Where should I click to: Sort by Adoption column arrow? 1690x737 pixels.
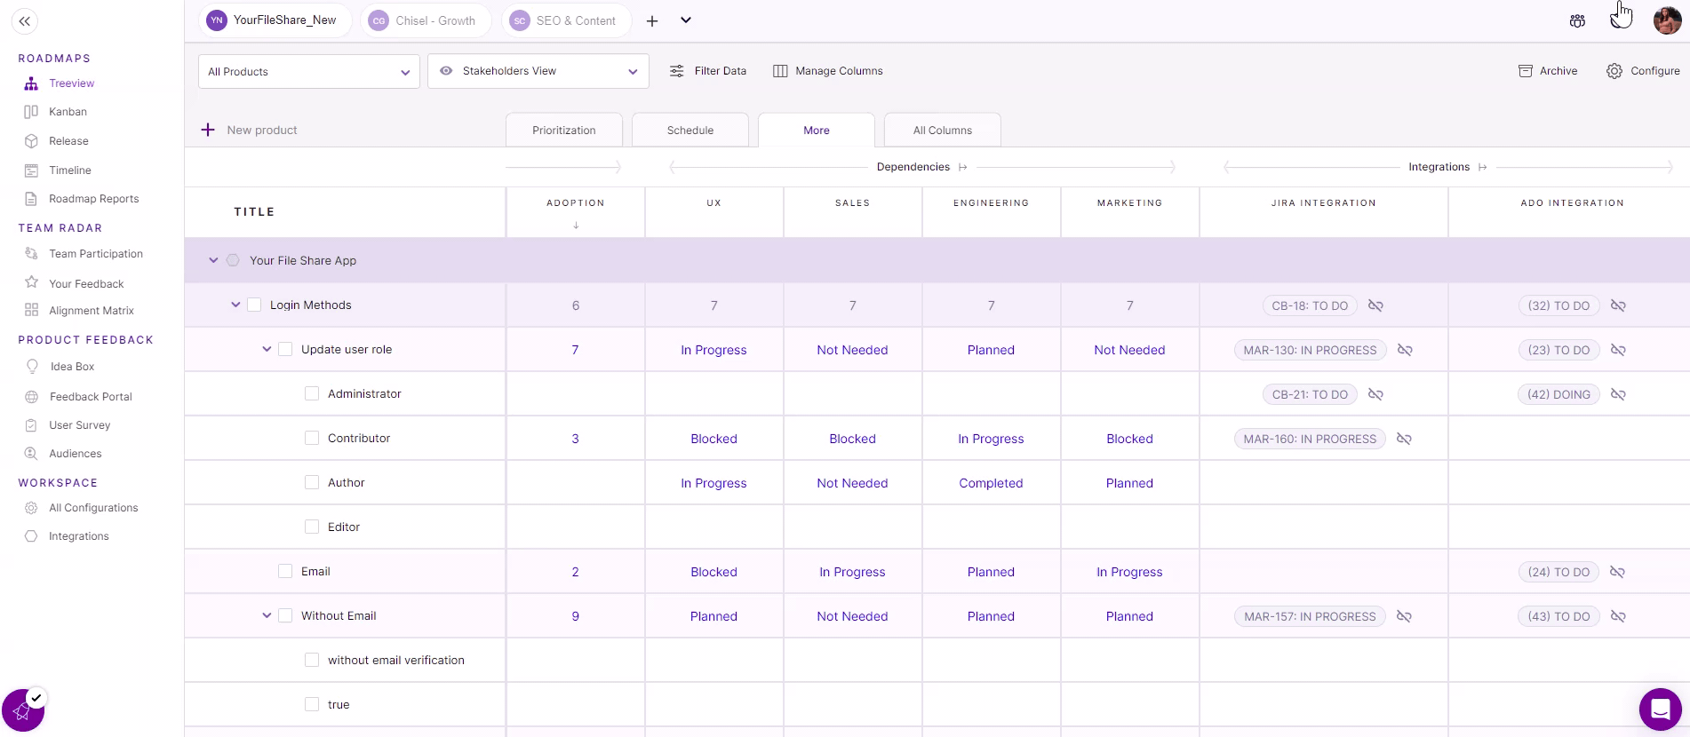[x=576, y=226]
